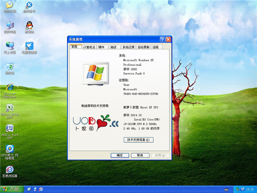
Task: Switch to the 常规 tab
Action: coord(75,47)
